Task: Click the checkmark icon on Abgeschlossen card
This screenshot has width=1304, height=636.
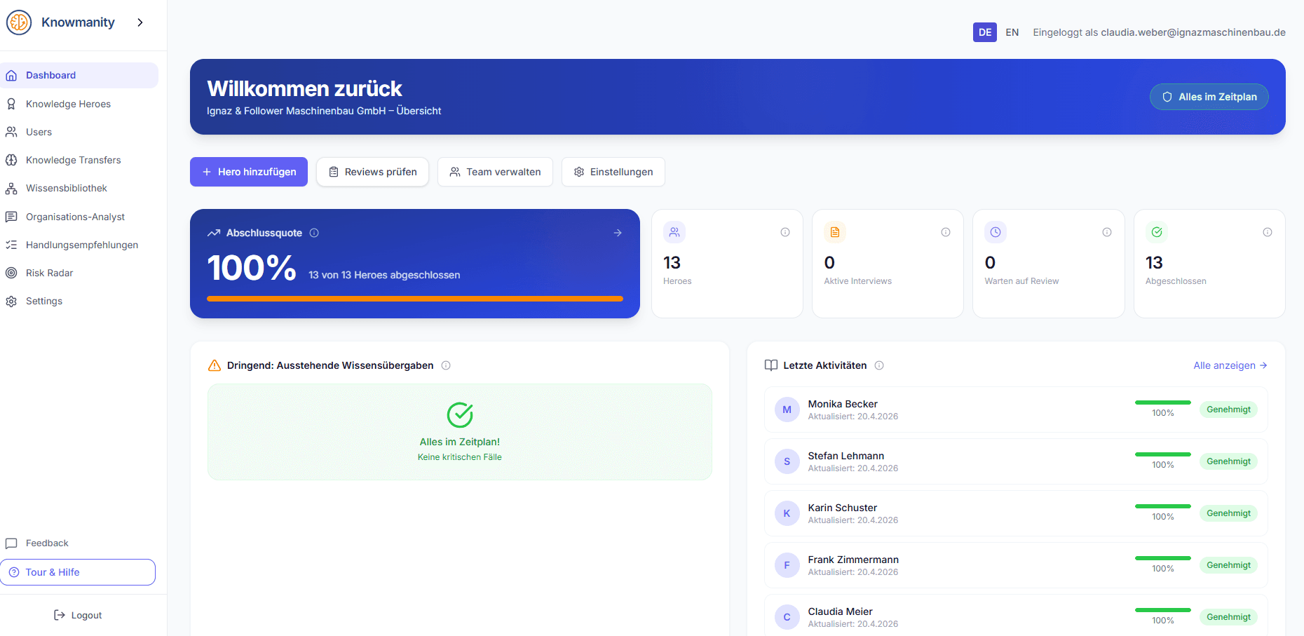Action: point(1157,232)
